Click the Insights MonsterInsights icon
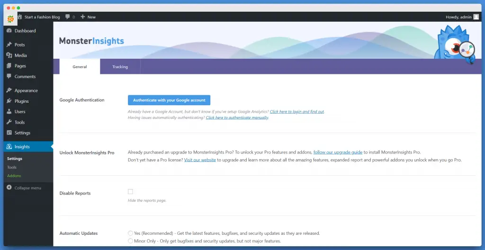 [x=9, y=147]
